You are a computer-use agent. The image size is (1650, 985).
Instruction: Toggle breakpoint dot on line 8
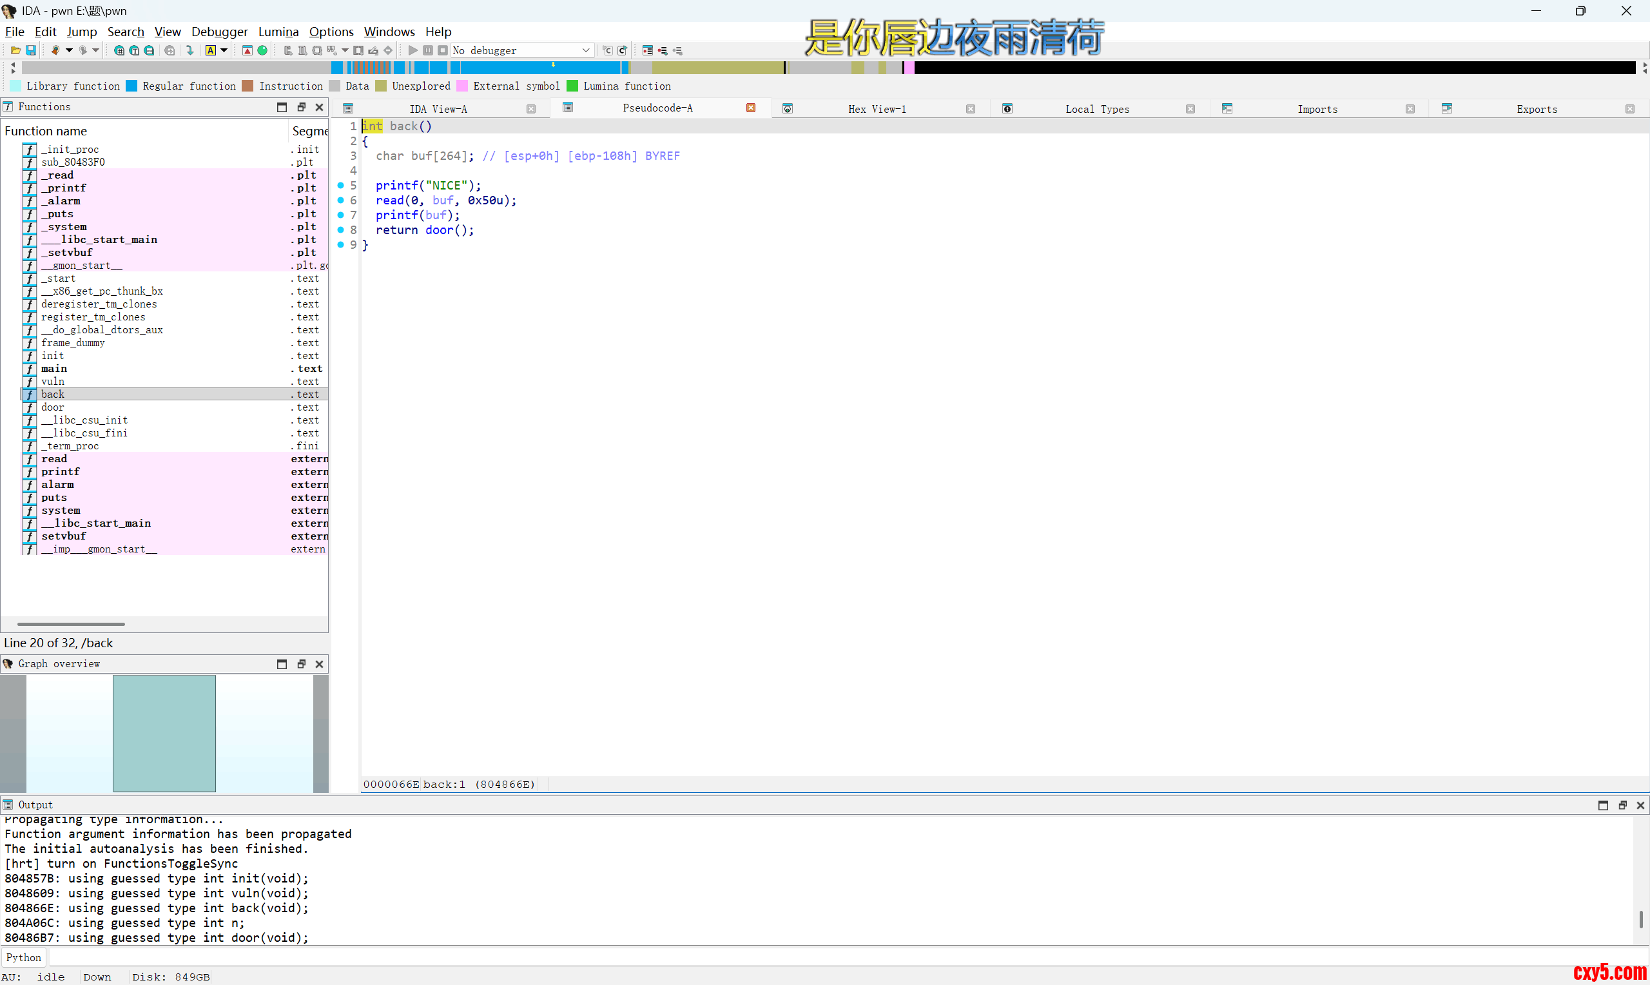point(340,229)
